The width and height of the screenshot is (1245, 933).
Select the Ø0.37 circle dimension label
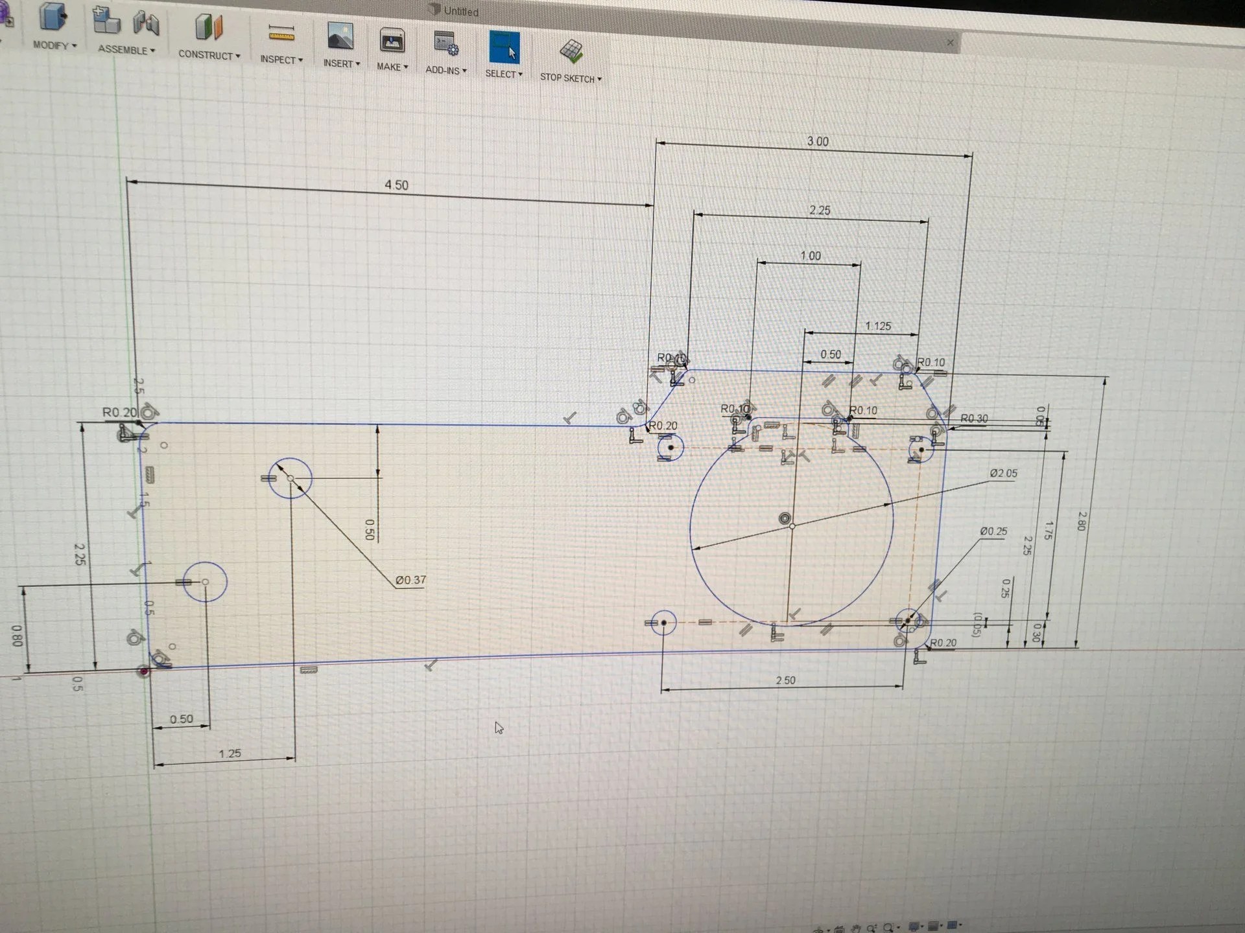(x=410, y=580)
